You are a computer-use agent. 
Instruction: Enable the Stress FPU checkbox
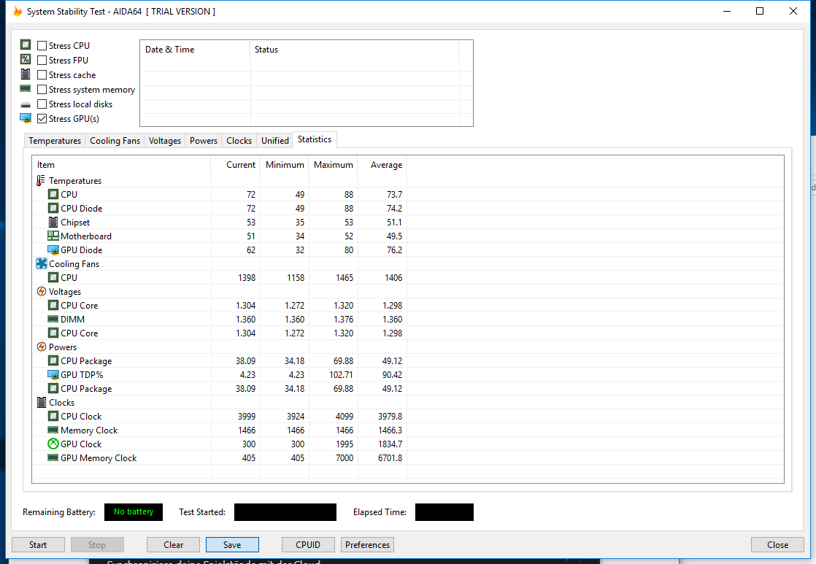click(42, 61)
